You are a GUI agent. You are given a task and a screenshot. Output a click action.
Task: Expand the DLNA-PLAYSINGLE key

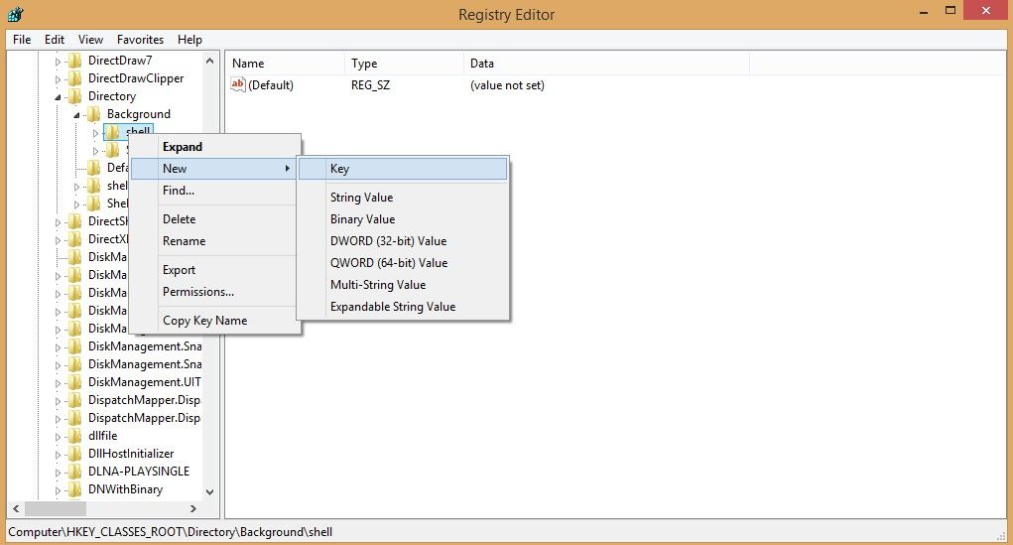point(58,473)
